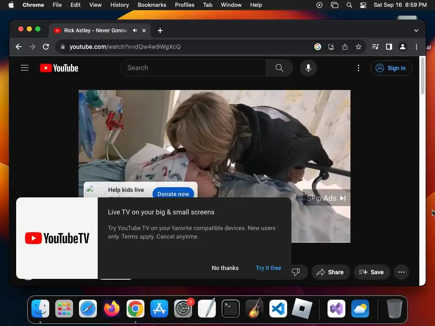Screen dimensions: 435x326
Task: Click the YouTube search magnifier button
Action: point(280,68)
